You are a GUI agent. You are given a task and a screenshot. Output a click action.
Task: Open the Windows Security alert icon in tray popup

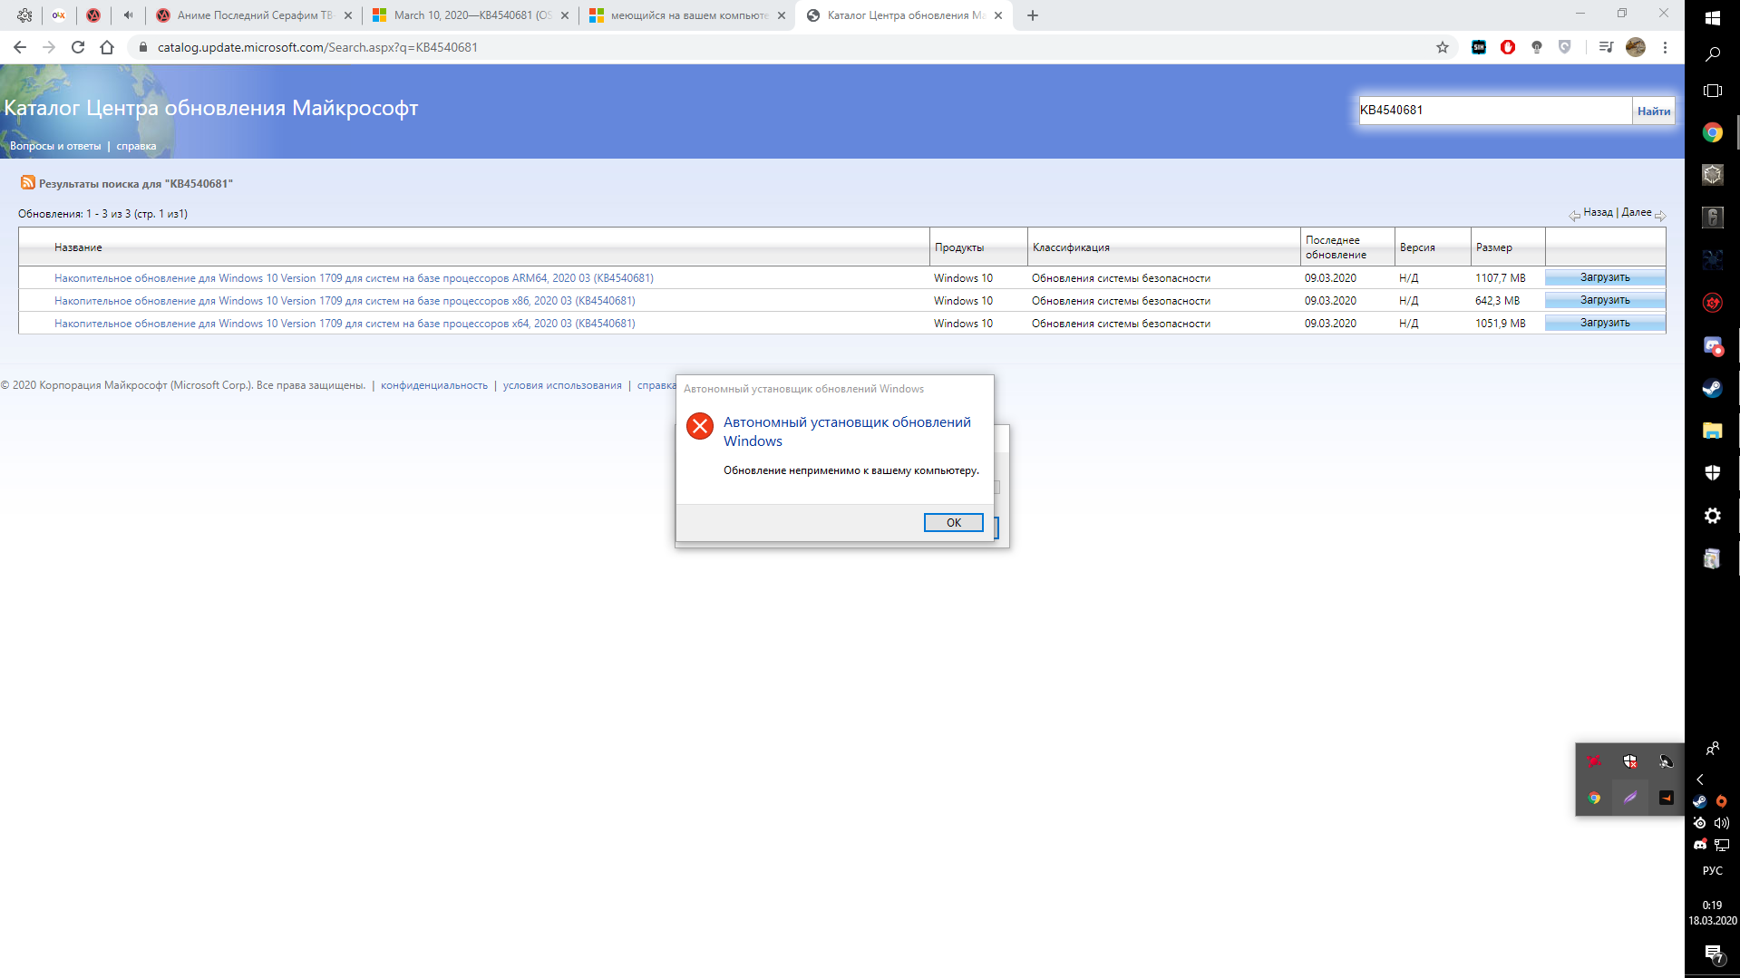click(x=1630, y=761)
